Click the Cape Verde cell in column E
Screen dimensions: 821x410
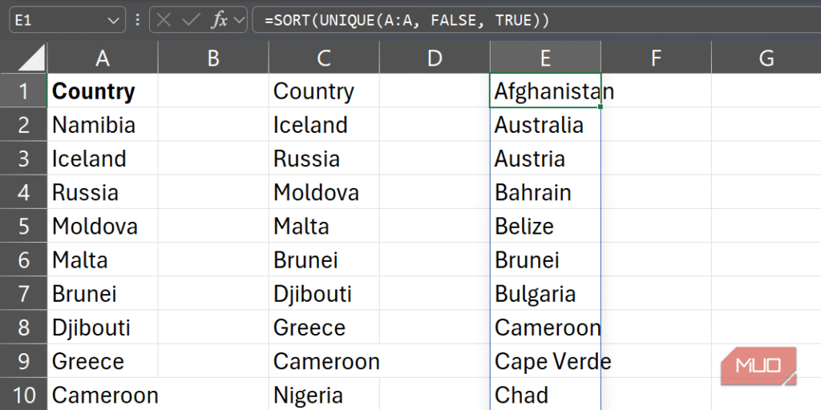545,361
